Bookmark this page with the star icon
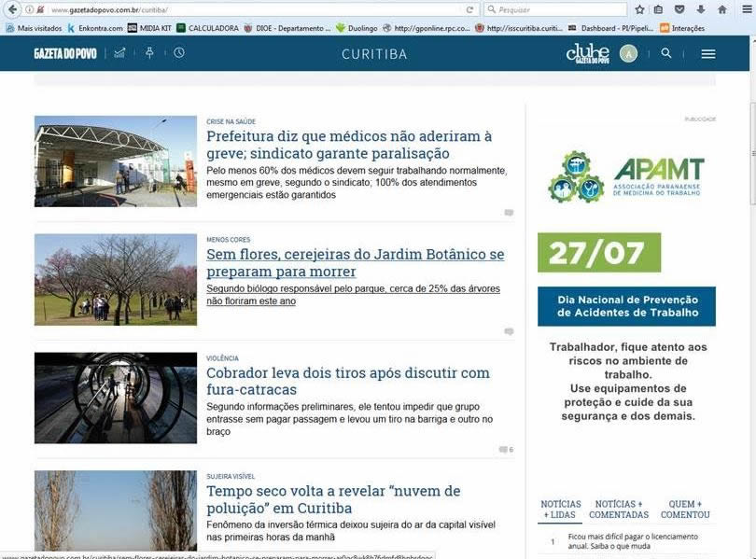 pos(639,9)
